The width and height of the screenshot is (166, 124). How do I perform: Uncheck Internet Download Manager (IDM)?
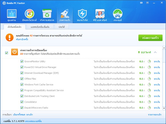[x=22, y=73]
